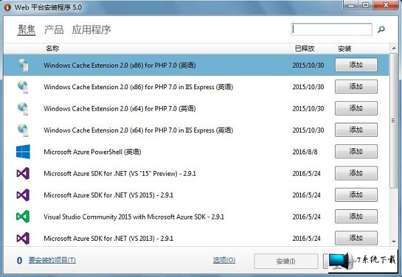Add Azure SDK for .NET VS 2015
This screenshot has width=402, height=277.
click(356, 195)
